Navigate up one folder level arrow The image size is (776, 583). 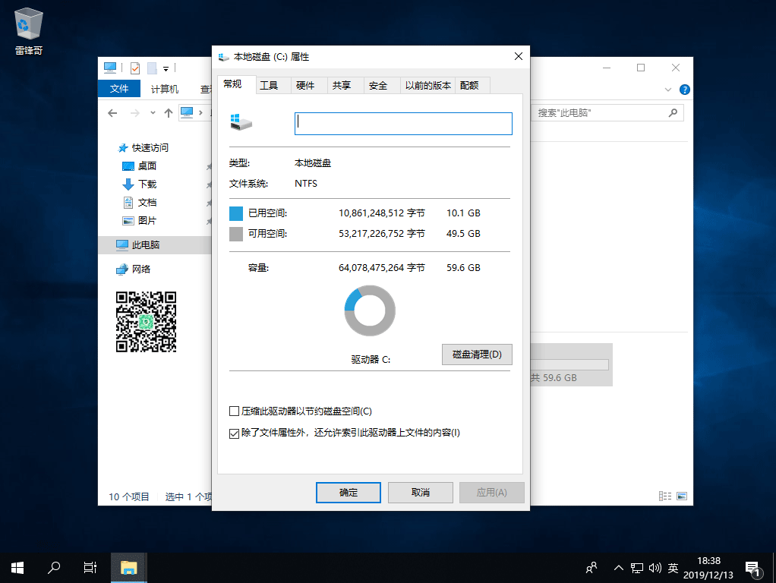point(169,113)
